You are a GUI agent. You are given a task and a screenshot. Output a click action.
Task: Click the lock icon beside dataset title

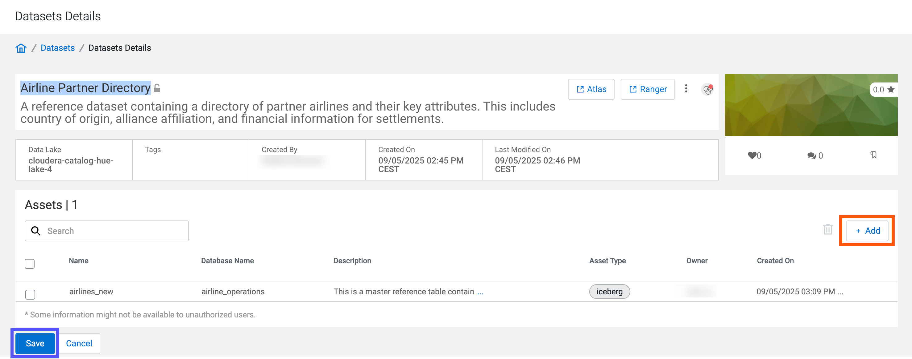point(157,88)
